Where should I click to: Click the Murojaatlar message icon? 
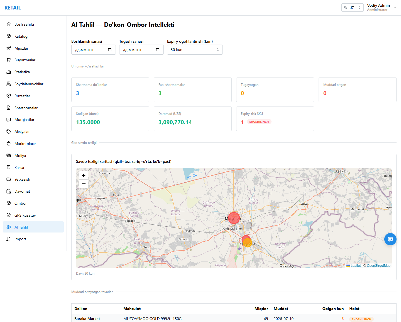[x=9, y=120]
